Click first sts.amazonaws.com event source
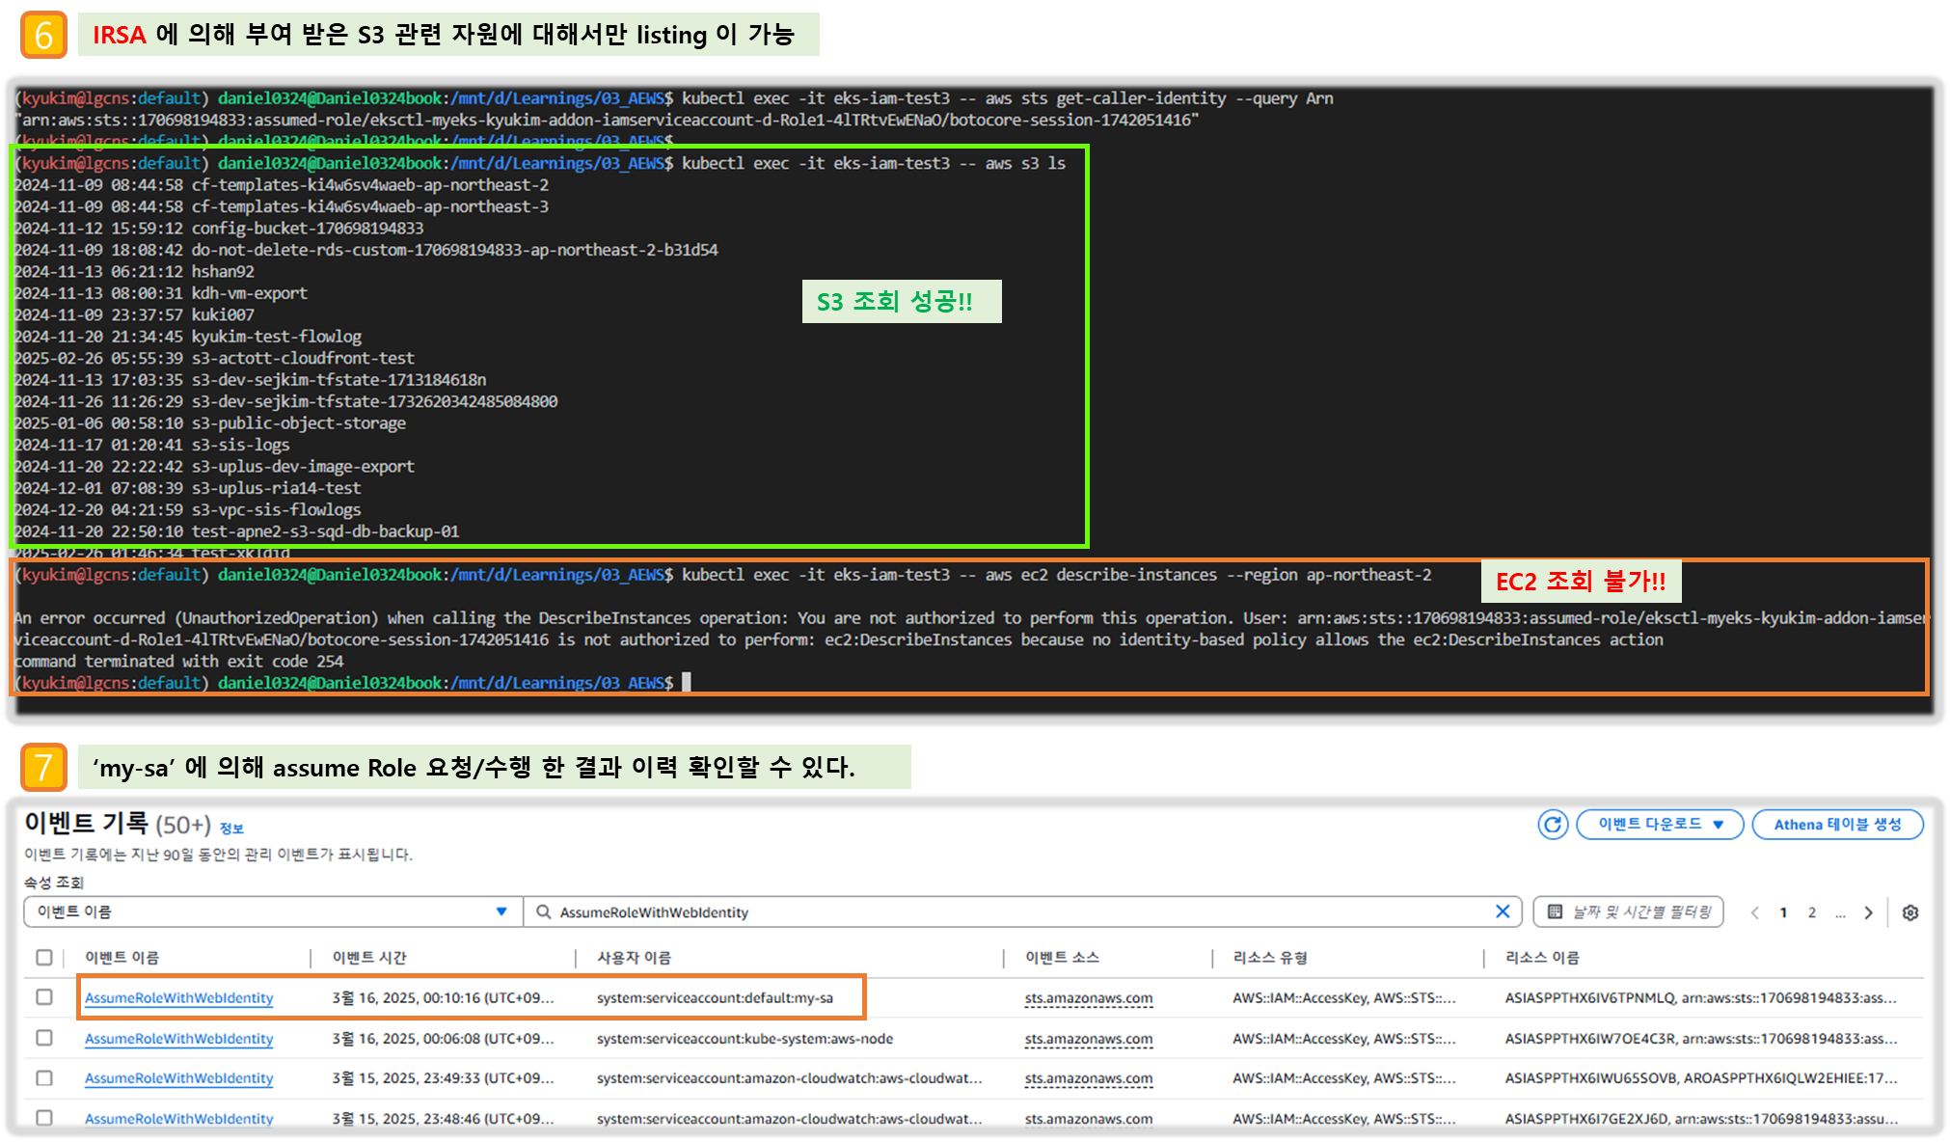Image resolution: width=1950 pixels, height=1142 pixels. tap(1088, 997)
